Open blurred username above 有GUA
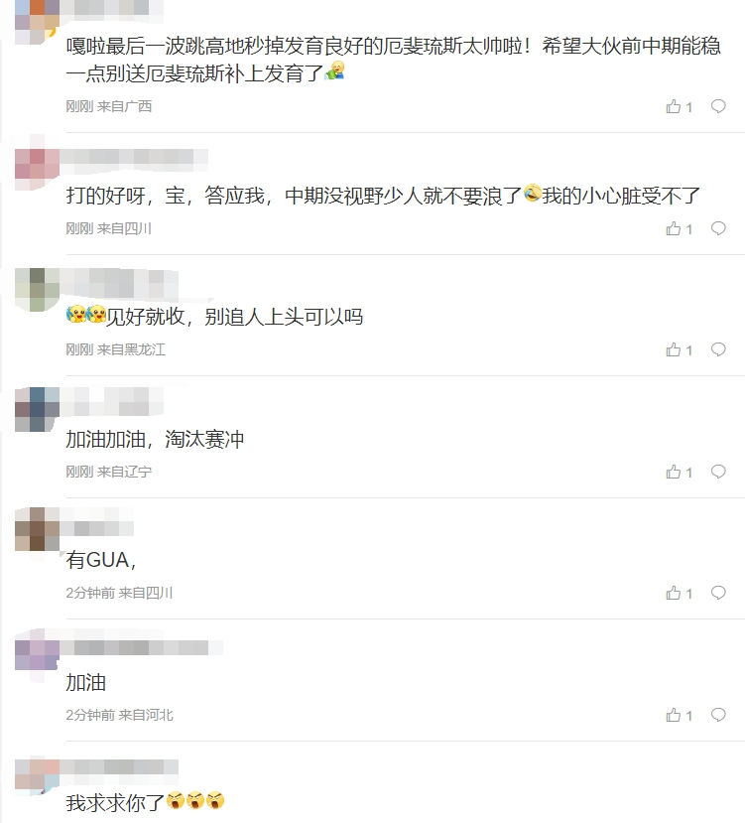The width and height of the screenshot is (745, 823). 97,527
